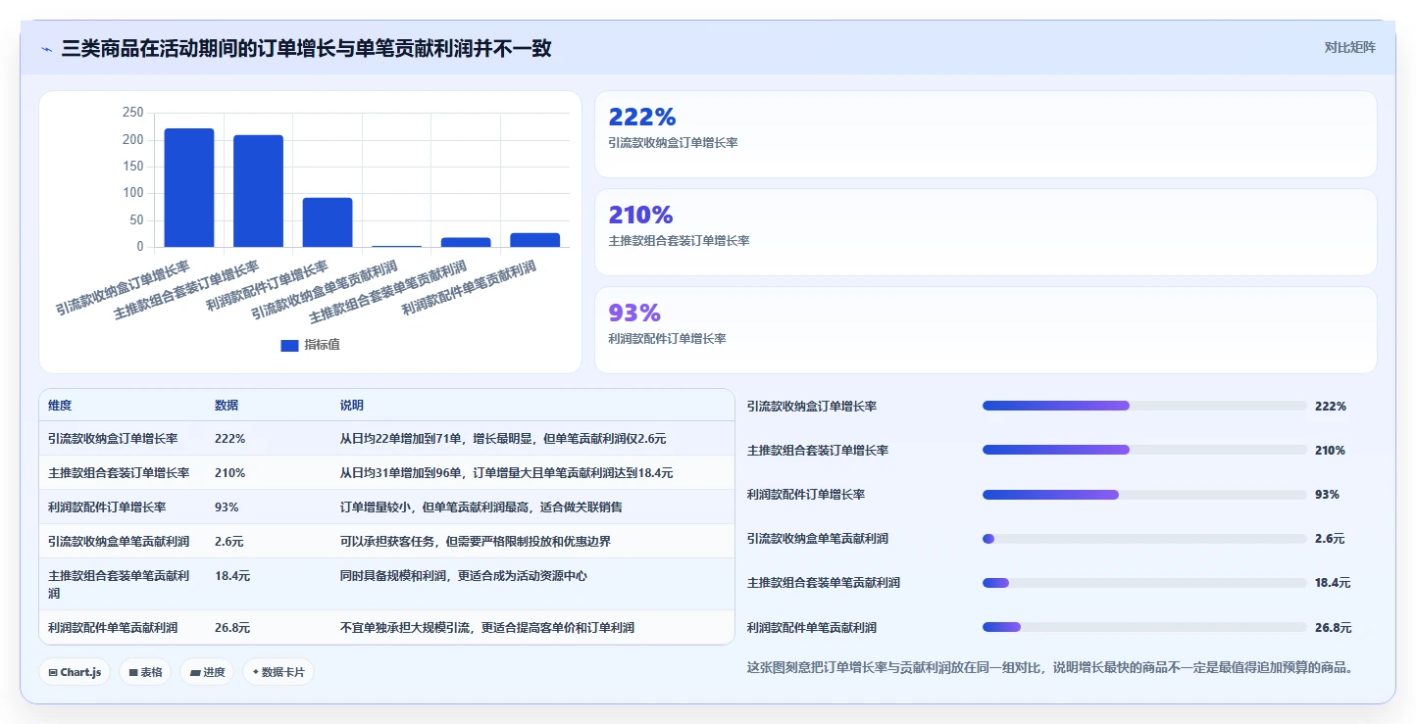
Task: Click the 26.8元 value beside the progress bar
Action: [x=1333, y=628]
